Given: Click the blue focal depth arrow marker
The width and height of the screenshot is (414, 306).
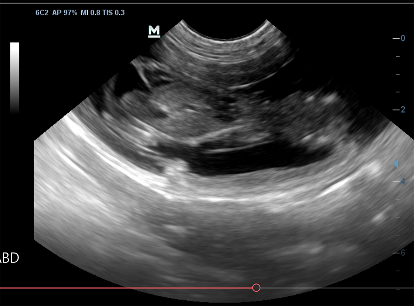Looking at the screenshot, I should point(396,164).
